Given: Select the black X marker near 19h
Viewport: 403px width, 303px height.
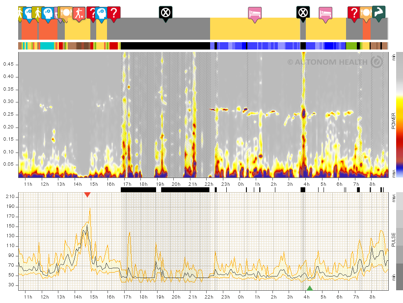Looking at the screenshot, I should (166, 12).
